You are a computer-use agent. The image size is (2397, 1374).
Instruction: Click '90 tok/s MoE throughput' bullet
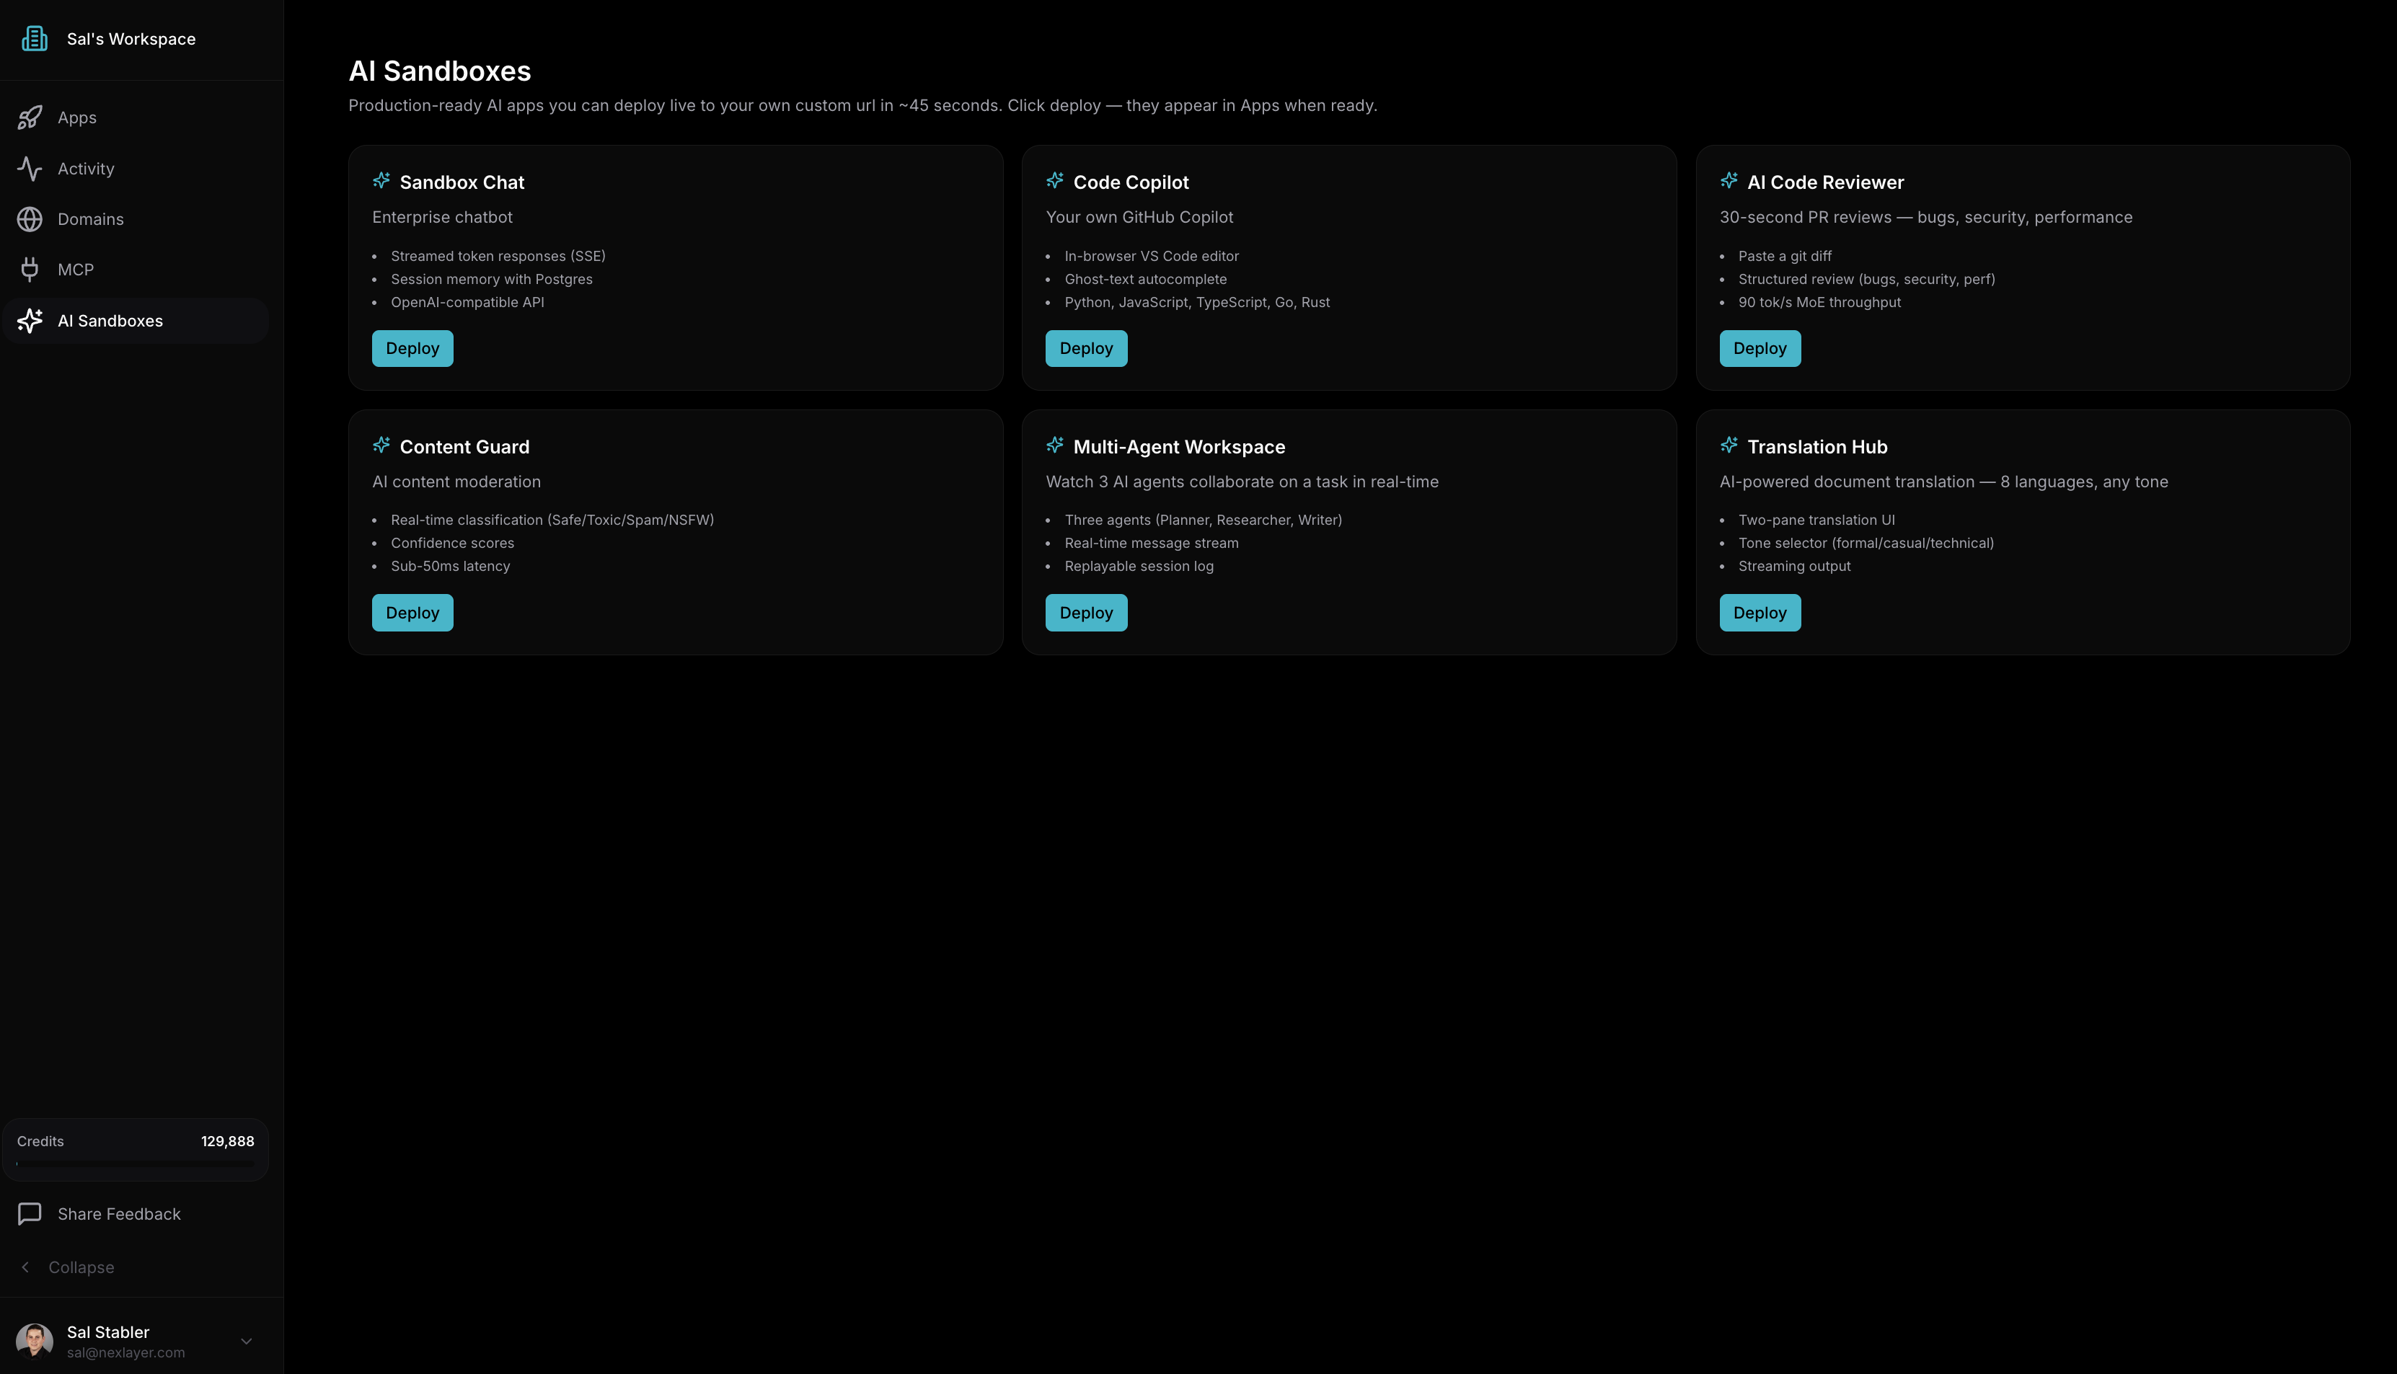coord(1819,302)
